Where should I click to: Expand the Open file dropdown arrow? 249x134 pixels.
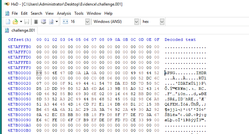21,22
